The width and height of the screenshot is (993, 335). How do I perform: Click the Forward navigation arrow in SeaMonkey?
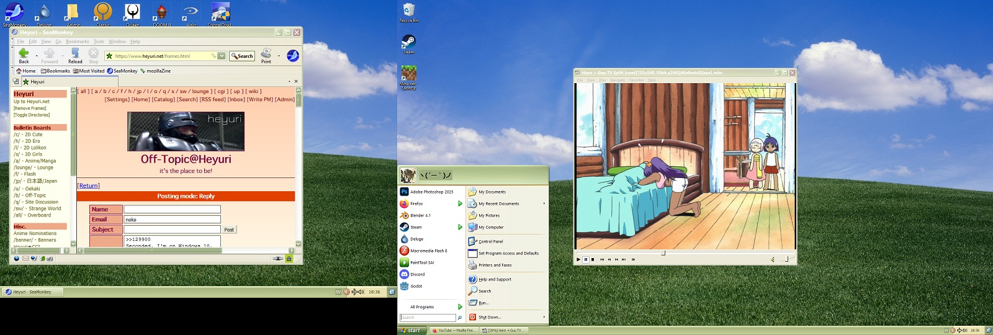49,55
